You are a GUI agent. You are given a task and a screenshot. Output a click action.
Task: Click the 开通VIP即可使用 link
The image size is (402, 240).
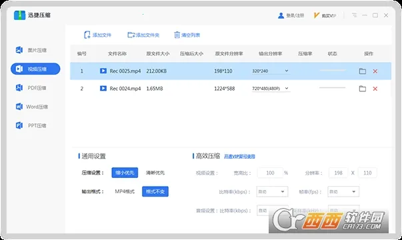coord(239,157)
